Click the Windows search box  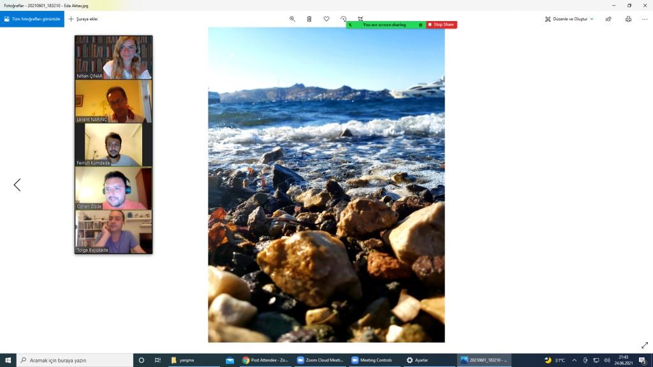[x=75, y=360]
